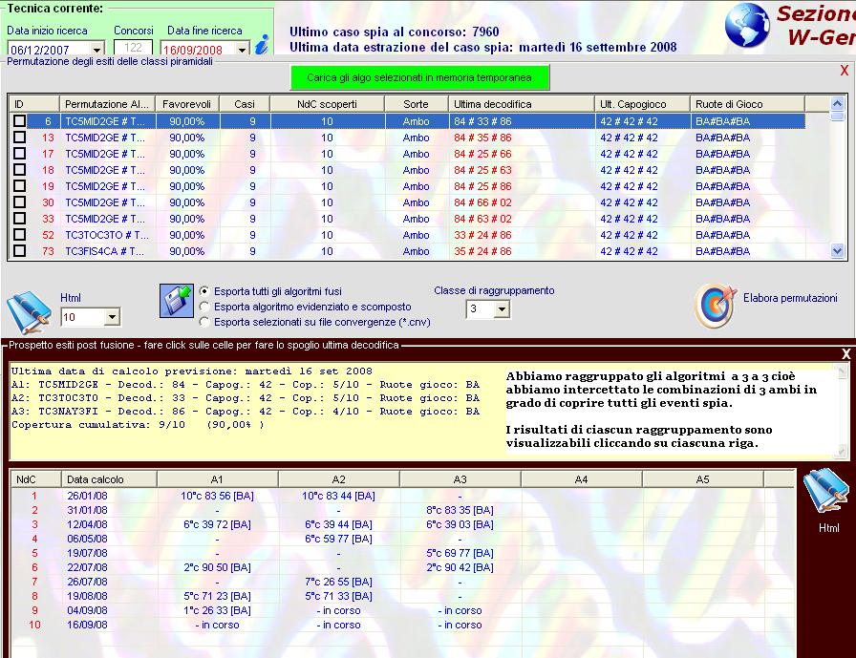The height and width of the screenshot is (658, 856).
Task: Click the Html notebook icon in lower panel
Action: point(826,492)
